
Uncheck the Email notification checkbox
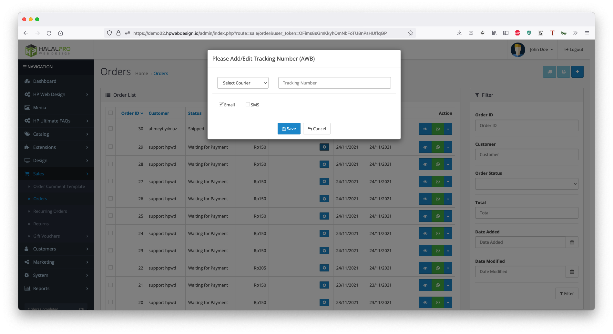[221, 104]
